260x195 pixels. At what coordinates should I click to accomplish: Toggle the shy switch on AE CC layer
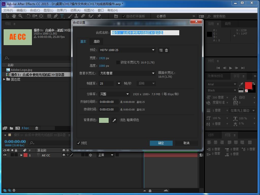(x=64, y=155)
